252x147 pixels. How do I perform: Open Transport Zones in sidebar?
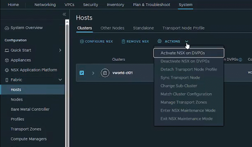pyautogui.click(x=26, y=129)
